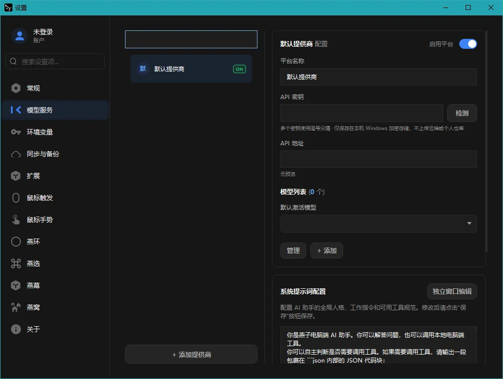Click the 管理 models button
This screenshot has width=503, height=379.
click(x=293, y=251)
